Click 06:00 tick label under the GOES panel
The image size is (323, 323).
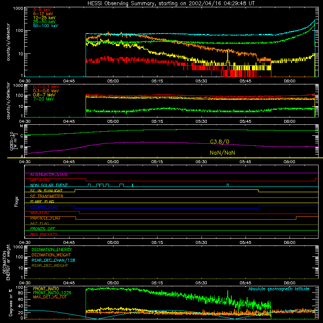pyautogui.click(x=289, y=162)
